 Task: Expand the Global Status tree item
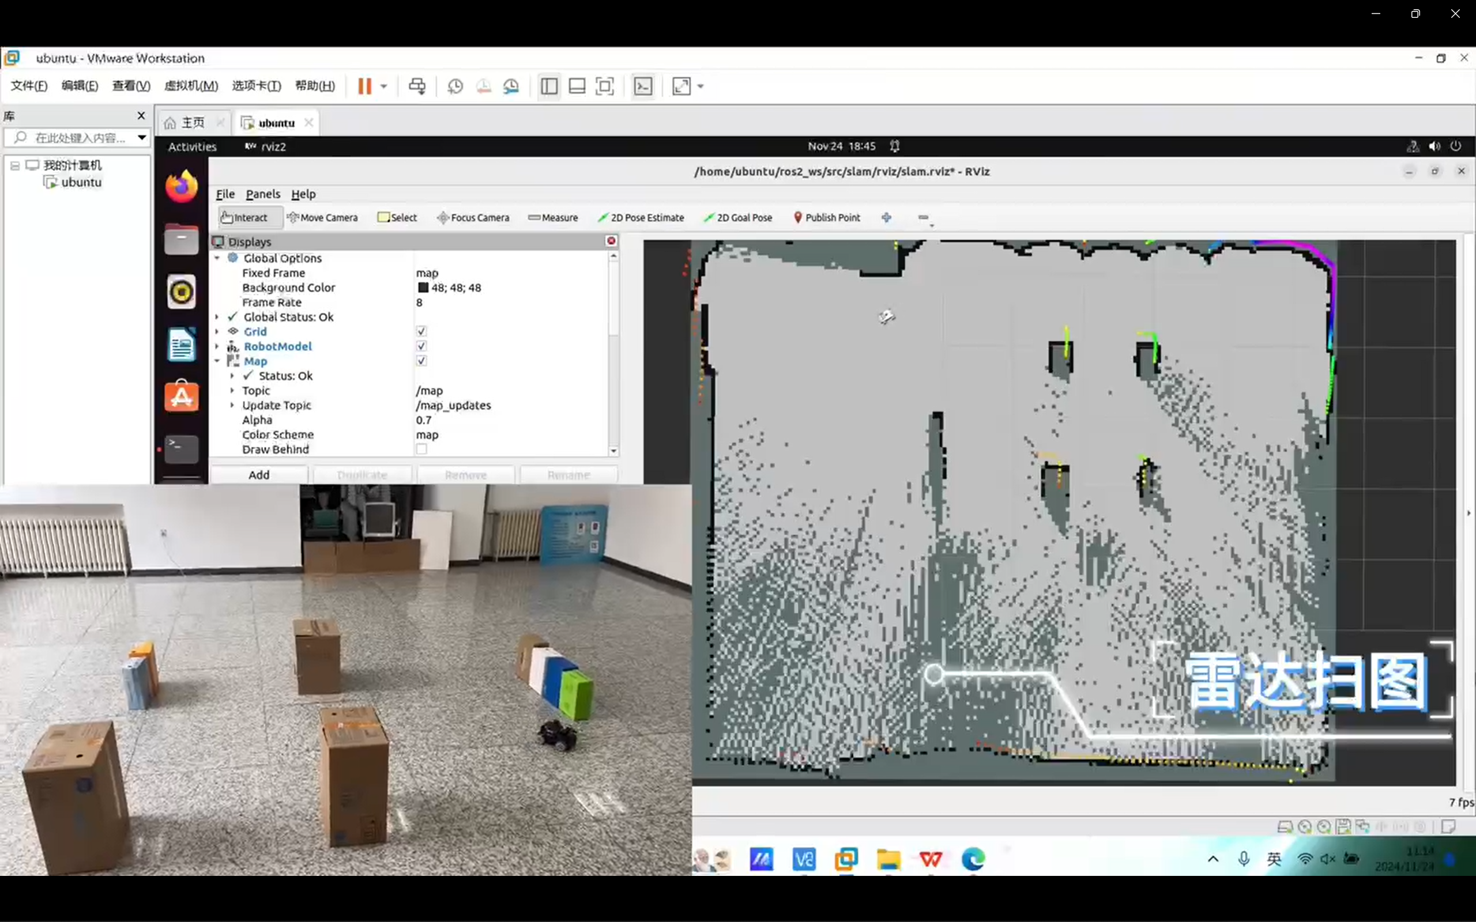click(217, 317)
